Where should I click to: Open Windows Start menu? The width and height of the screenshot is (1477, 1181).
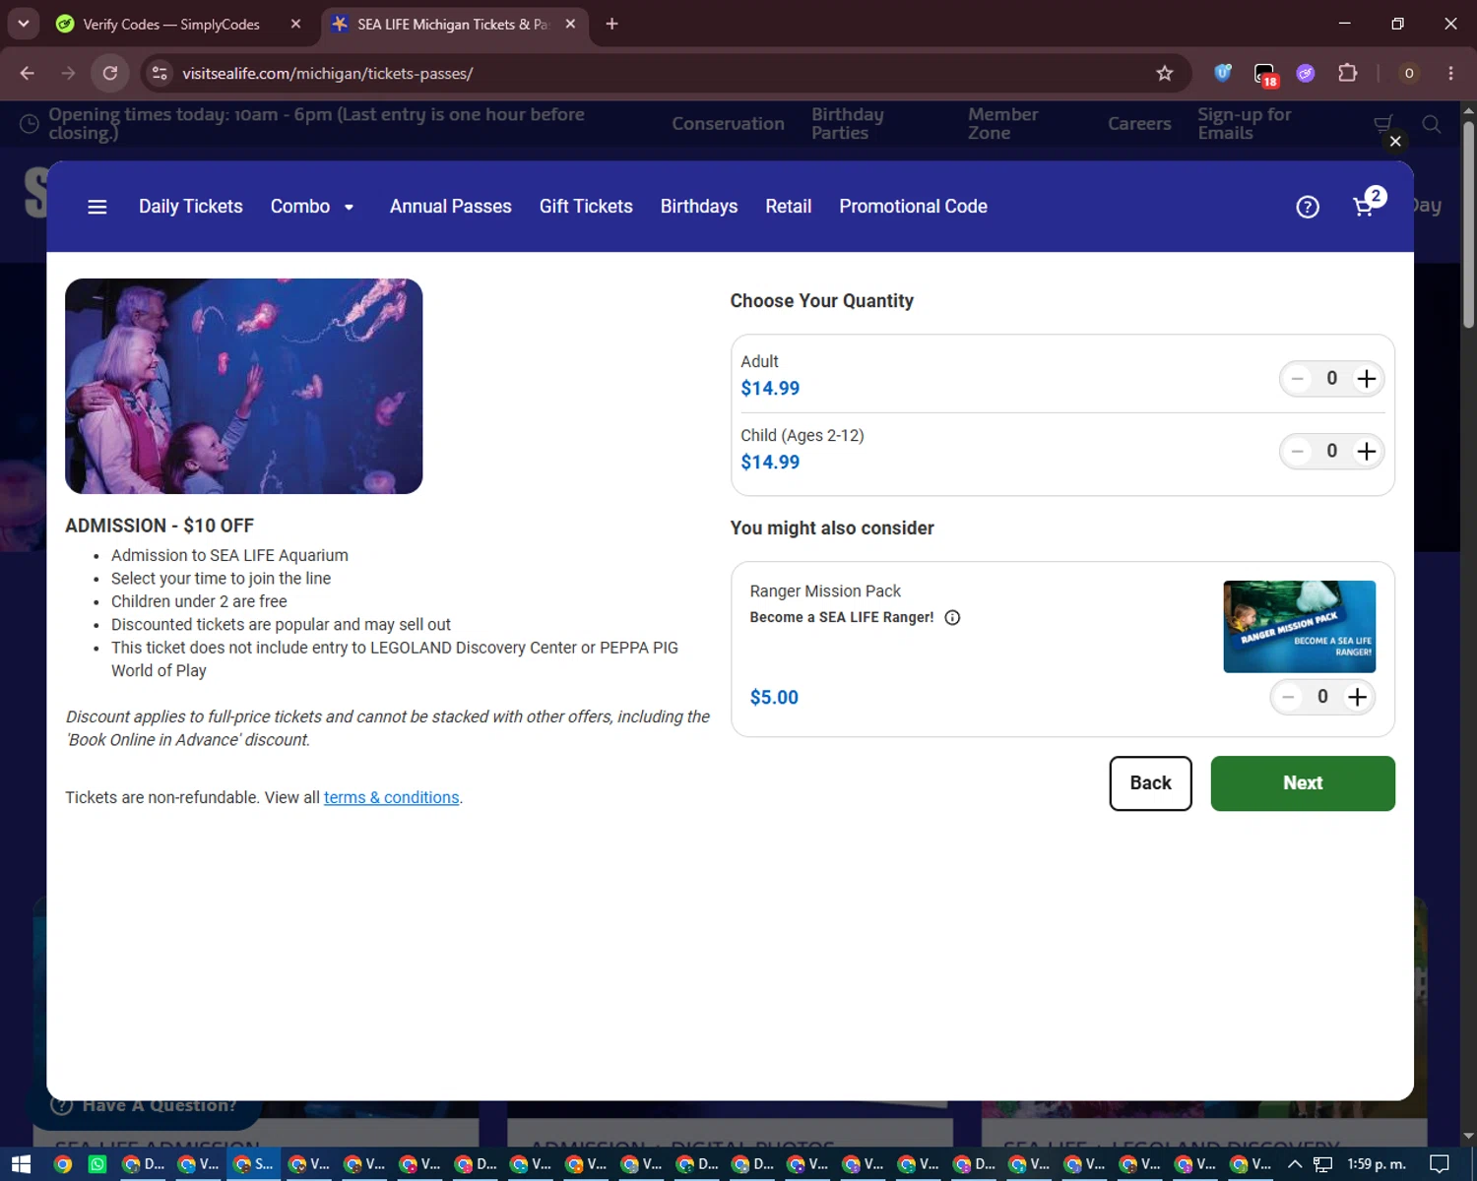click(21, 1164)
